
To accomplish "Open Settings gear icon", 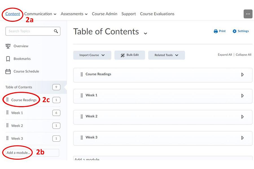I will [x=235, y=31].
